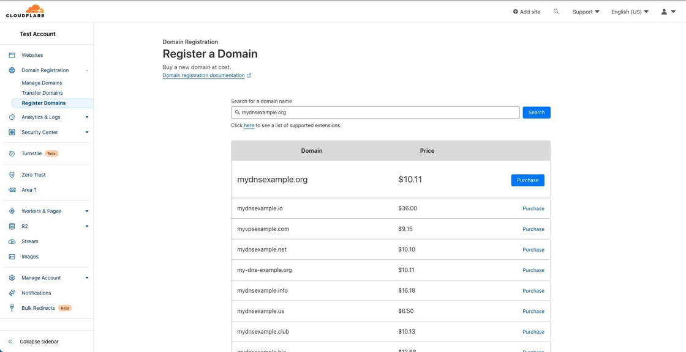Click the Cloudflare logo
The height and width of the screenshot is (352, 686).
click(x=25, y=12)
